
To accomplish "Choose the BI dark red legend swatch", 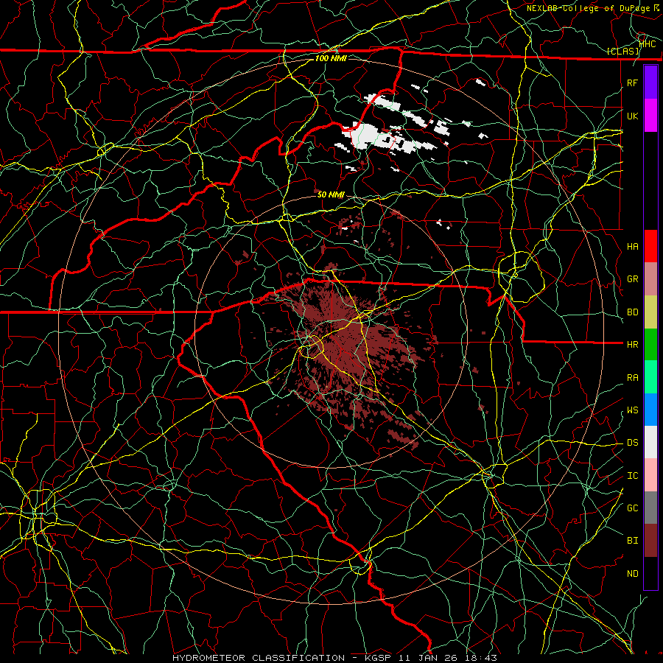I will 650,541.
